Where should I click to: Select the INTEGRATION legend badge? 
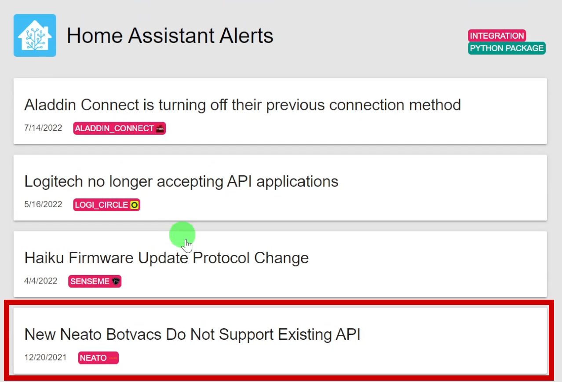point(497,36)
